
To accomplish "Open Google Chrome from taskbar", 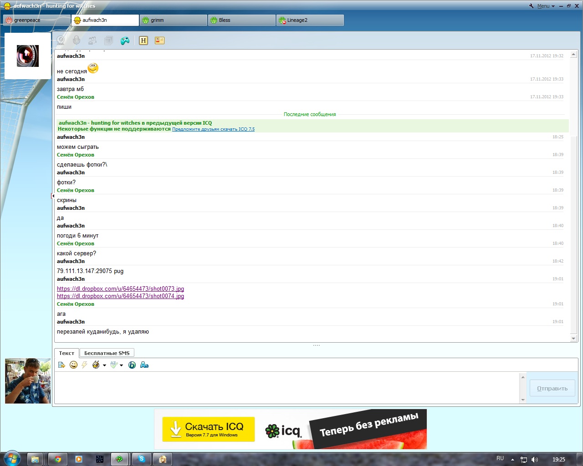I will click(x=58, y=459).
